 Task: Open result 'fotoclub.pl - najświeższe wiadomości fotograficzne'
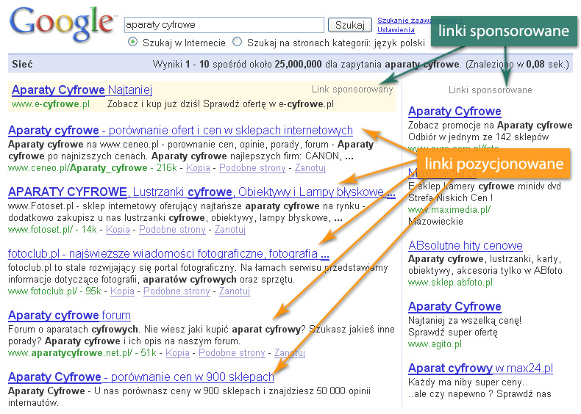pos(168,254)
